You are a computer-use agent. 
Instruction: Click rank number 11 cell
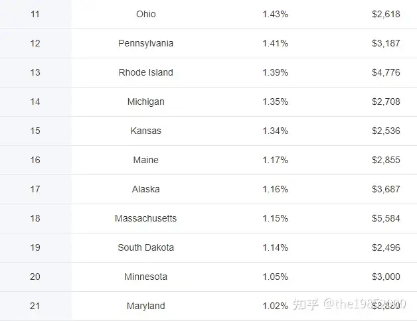tap(35, 14)
